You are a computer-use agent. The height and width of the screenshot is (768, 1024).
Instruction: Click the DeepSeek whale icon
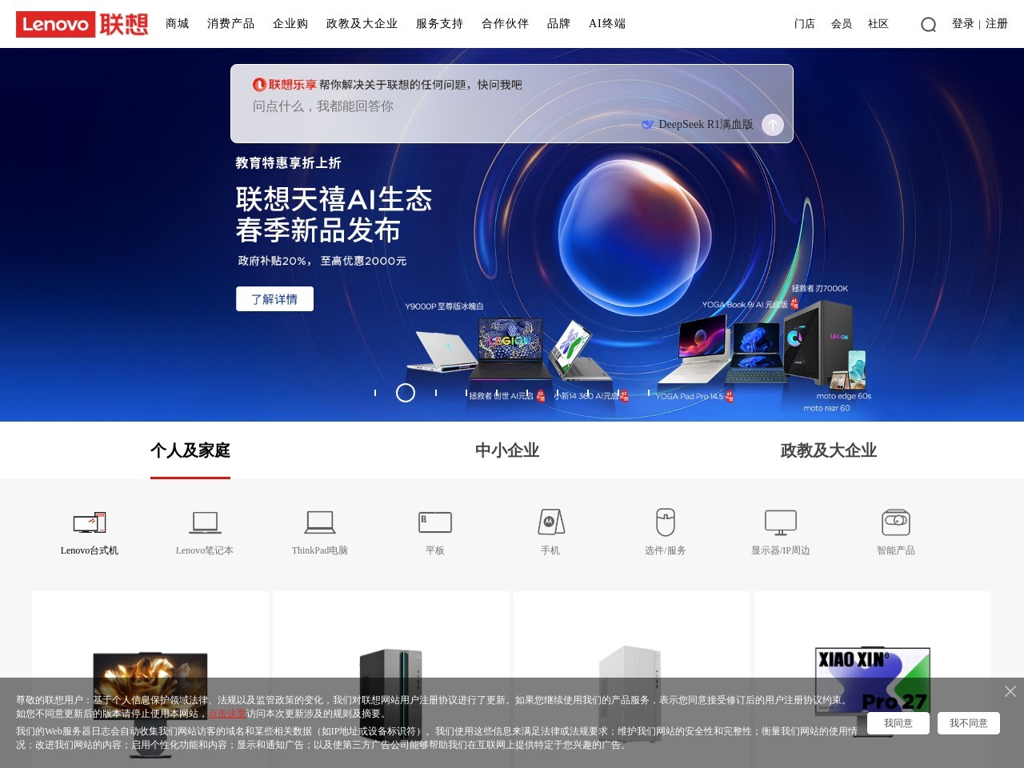tap(647, 125)
